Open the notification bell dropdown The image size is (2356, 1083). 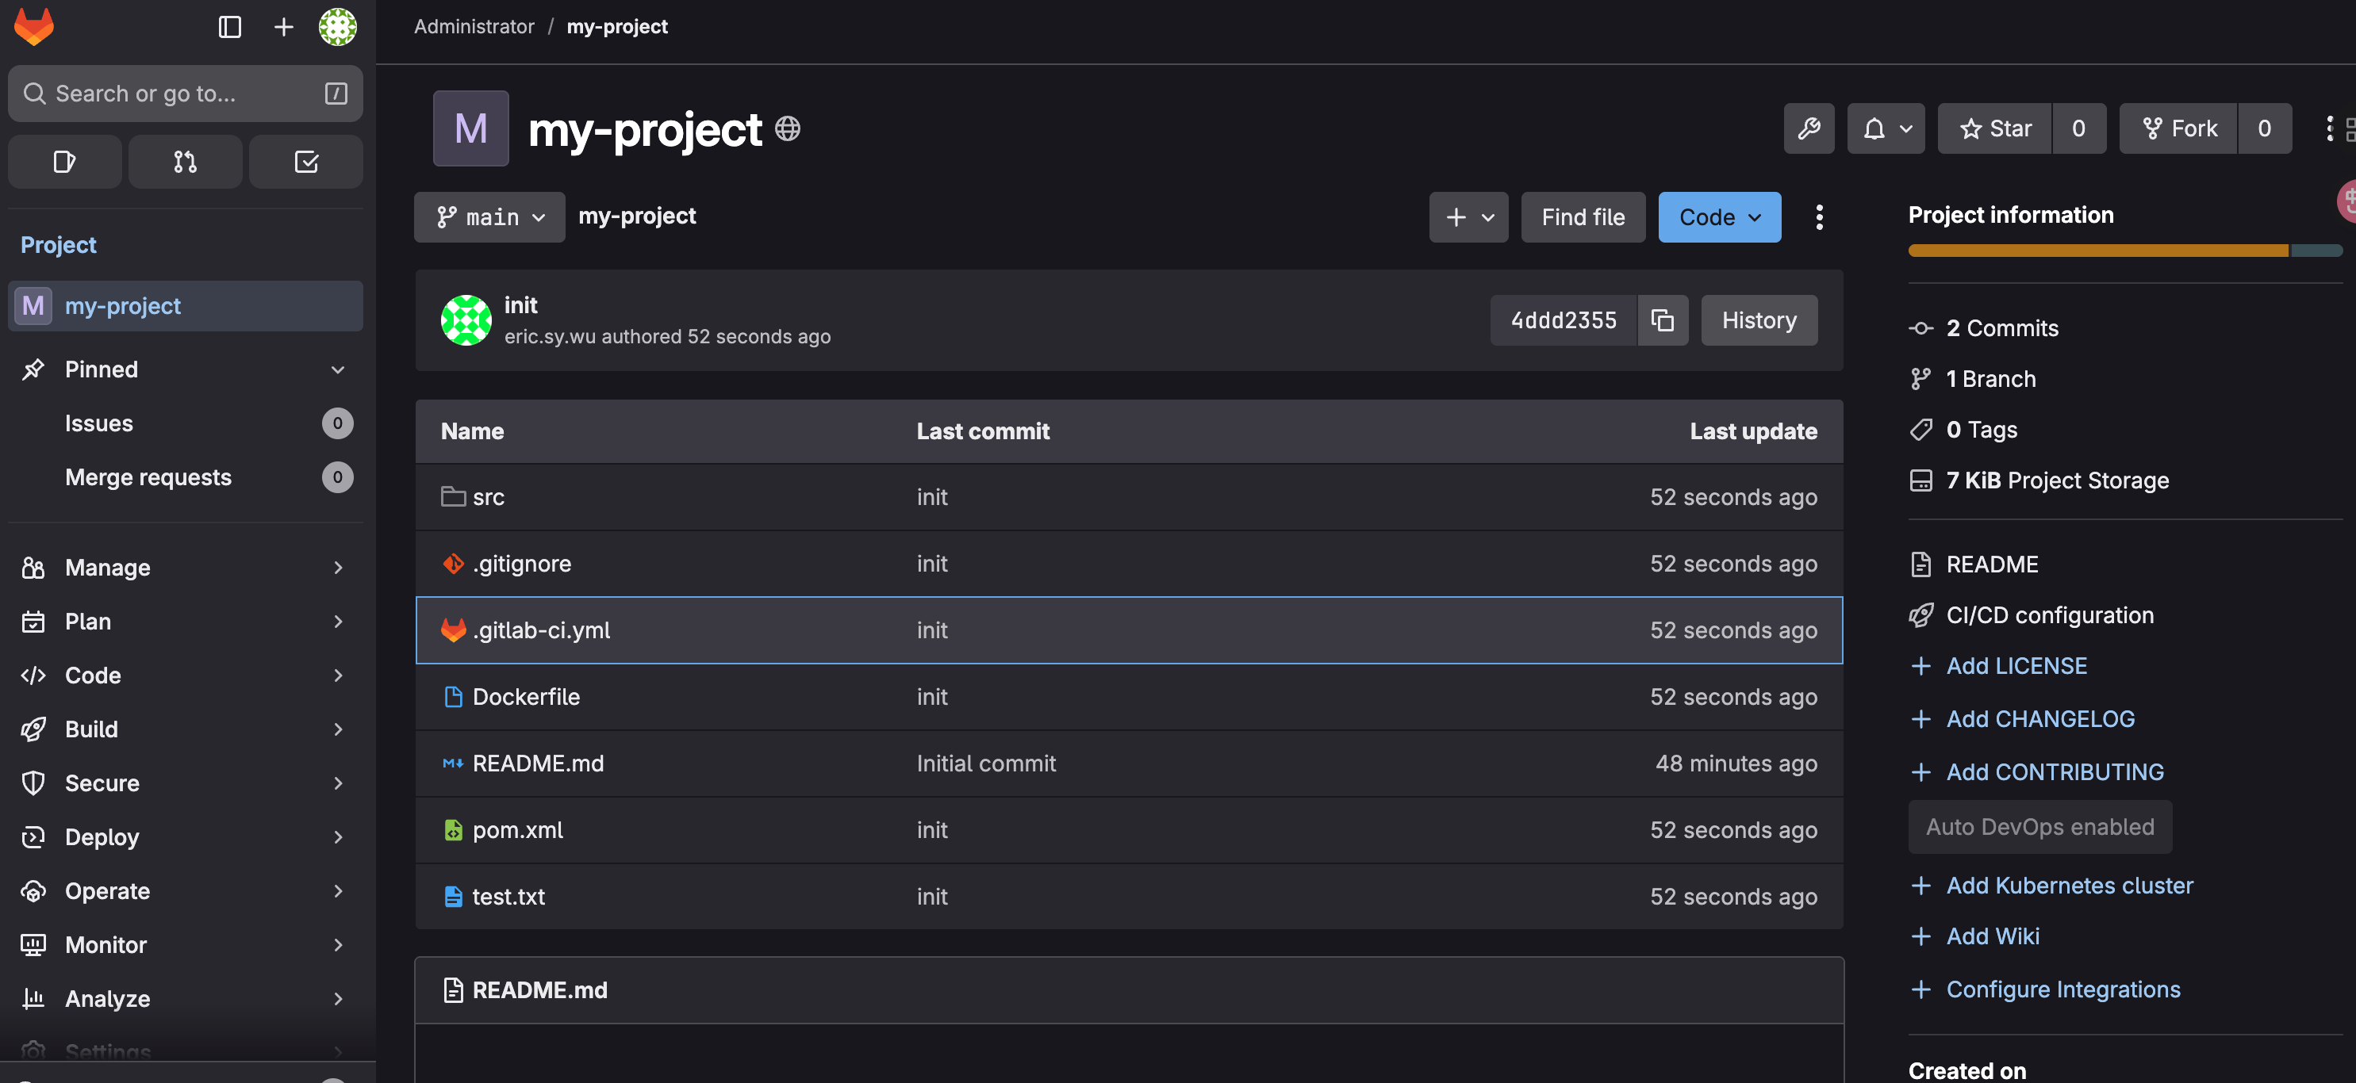click(x=1885, y=129)
